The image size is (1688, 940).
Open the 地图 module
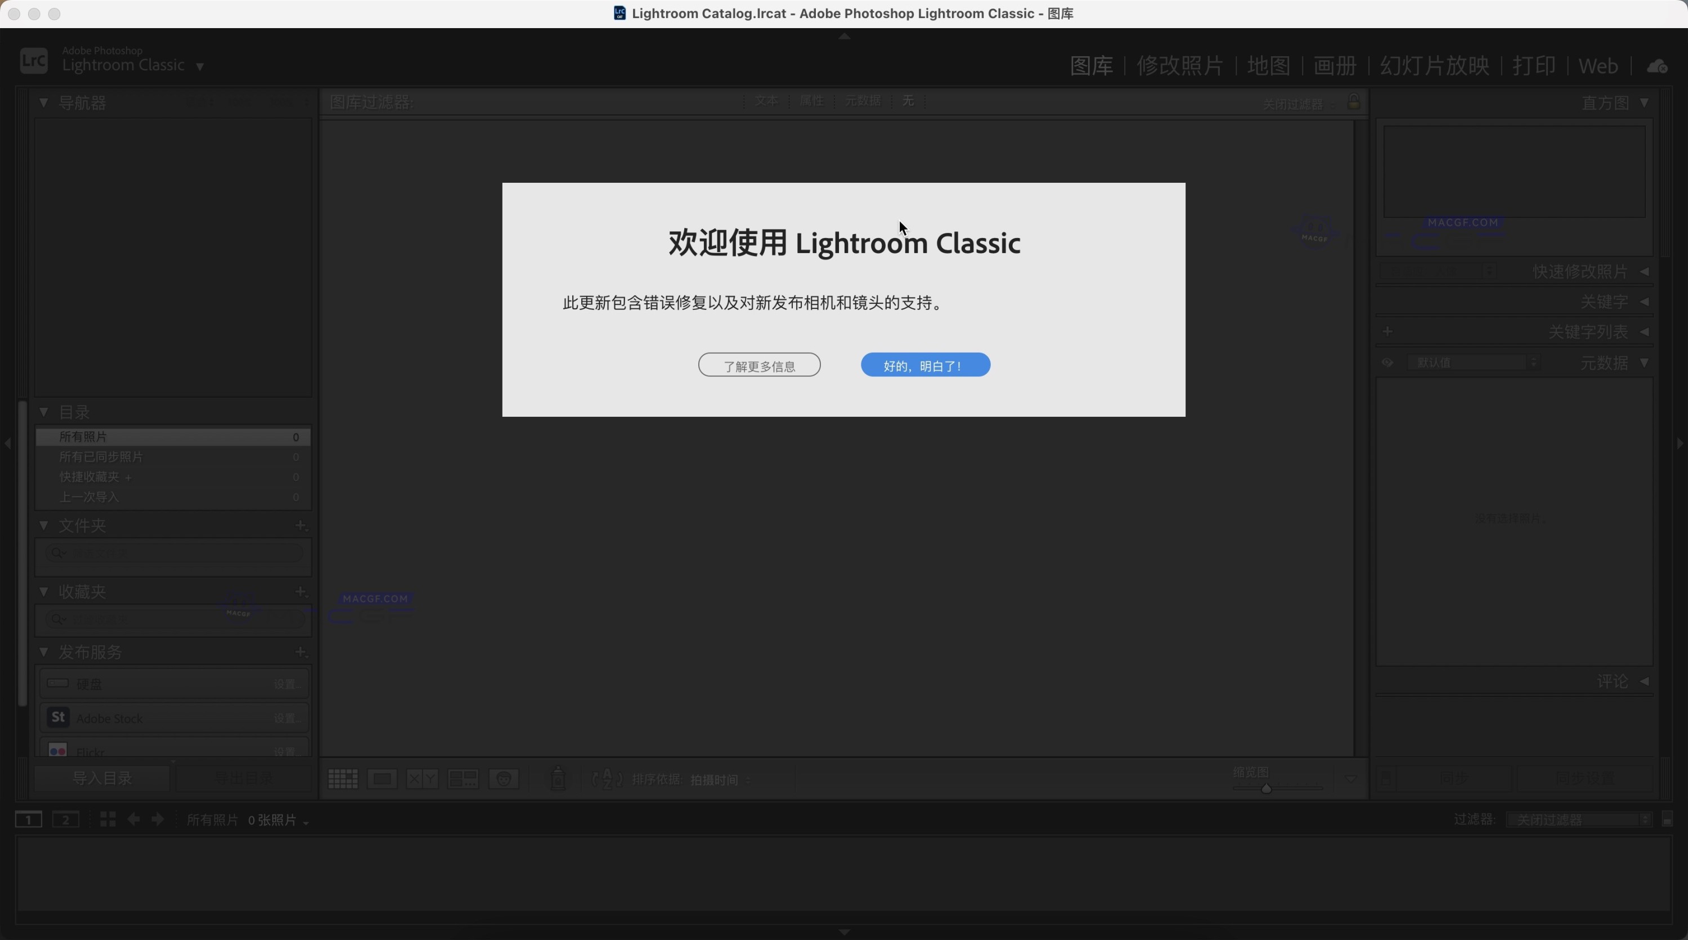coord(1269,65)
